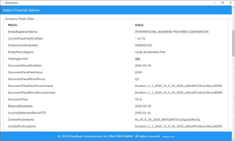Select the 0000051143 value
The width and height of the screenshot is (235, 141).
(143, 45)
